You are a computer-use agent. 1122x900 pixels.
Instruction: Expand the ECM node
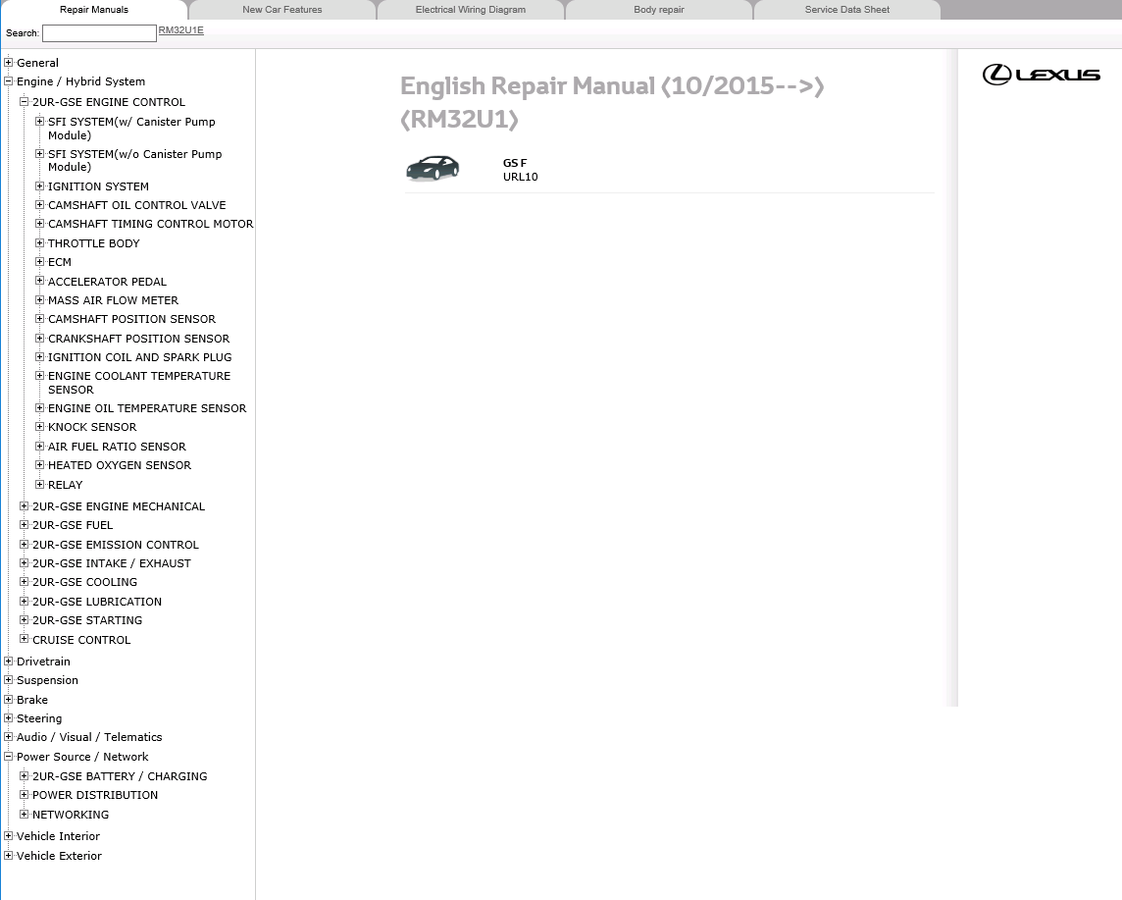(40, 261)
